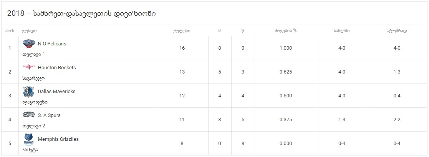Click the N.O Pelicans team logo
This screenshot has width=429, height=157.
29,44
